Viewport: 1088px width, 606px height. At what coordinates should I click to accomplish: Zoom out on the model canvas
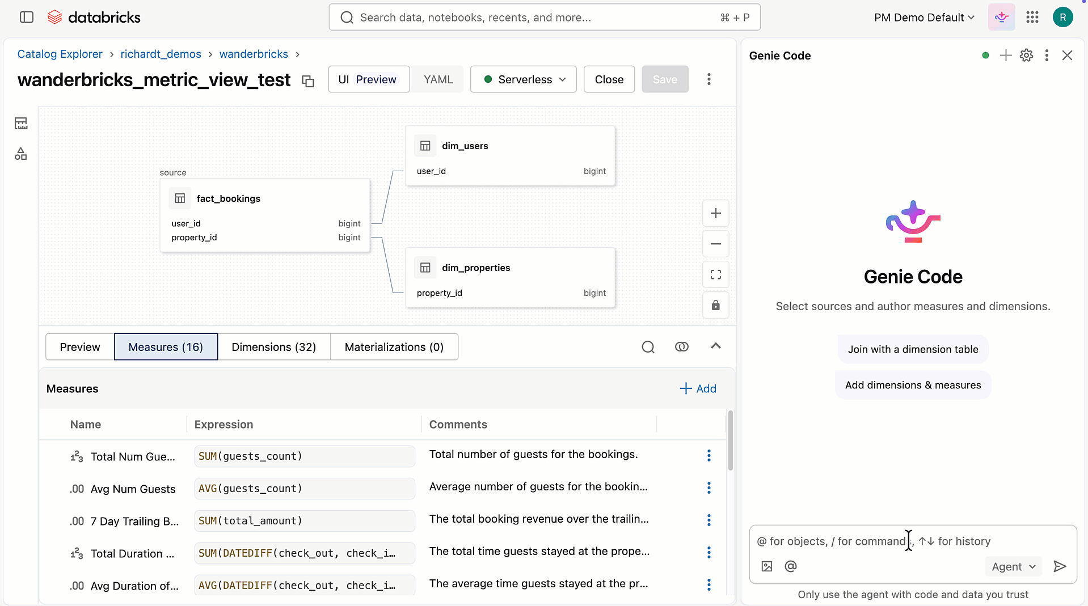pos(715,244)
